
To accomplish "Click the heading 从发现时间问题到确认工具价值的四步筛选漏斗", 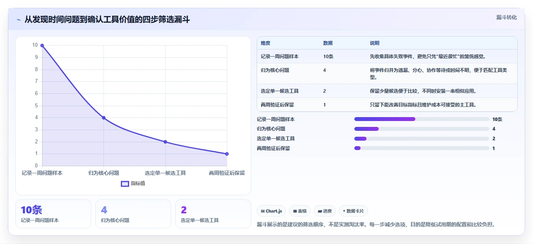I will (x=107, y=20).
